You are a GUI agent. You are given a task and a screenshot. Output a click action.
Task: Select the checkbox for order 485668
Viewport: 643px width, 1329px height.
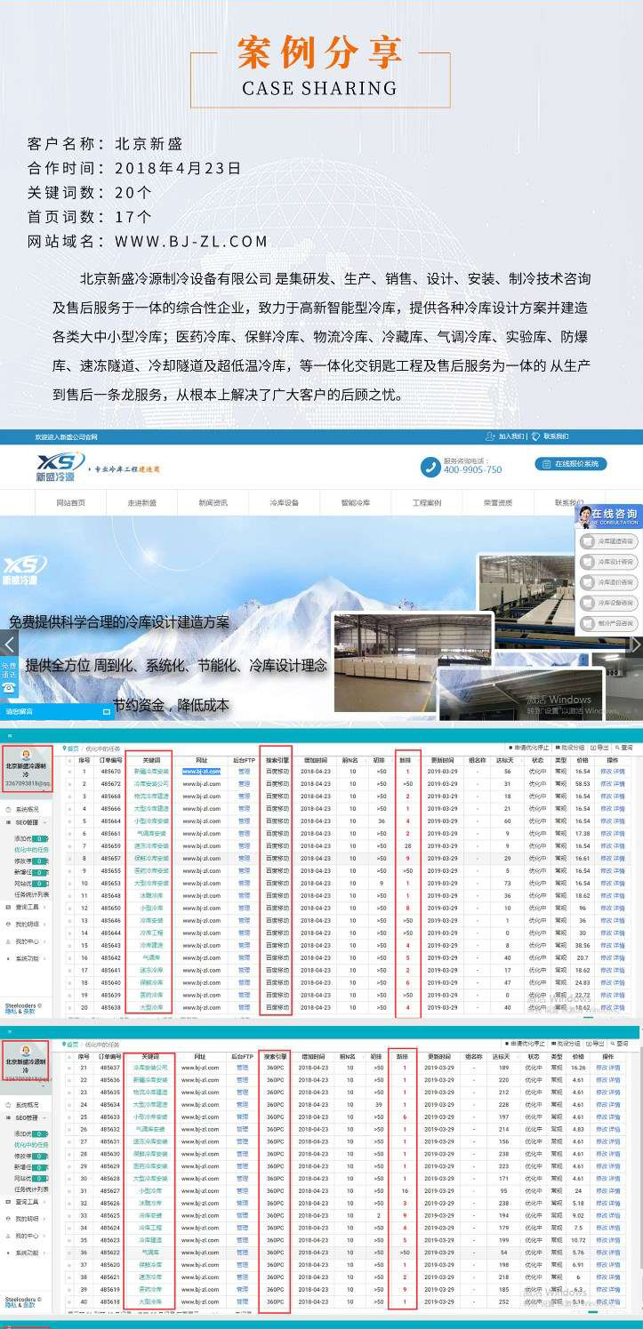click(70, 797)
